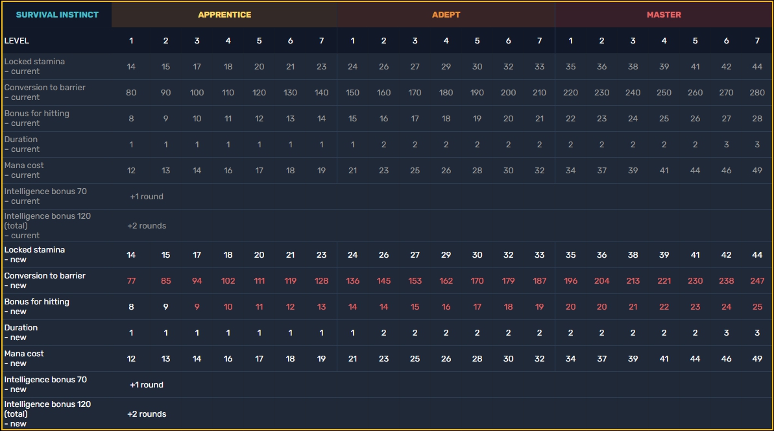Viewport: 774px width, 431px height.
Task: Click current locked stamina value 38
Action: tap(633, 67)
